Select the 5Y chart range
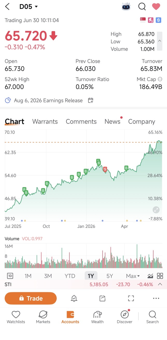Image resolution: width=167 pixels, height=340 pixels. [x=110, y=276]
